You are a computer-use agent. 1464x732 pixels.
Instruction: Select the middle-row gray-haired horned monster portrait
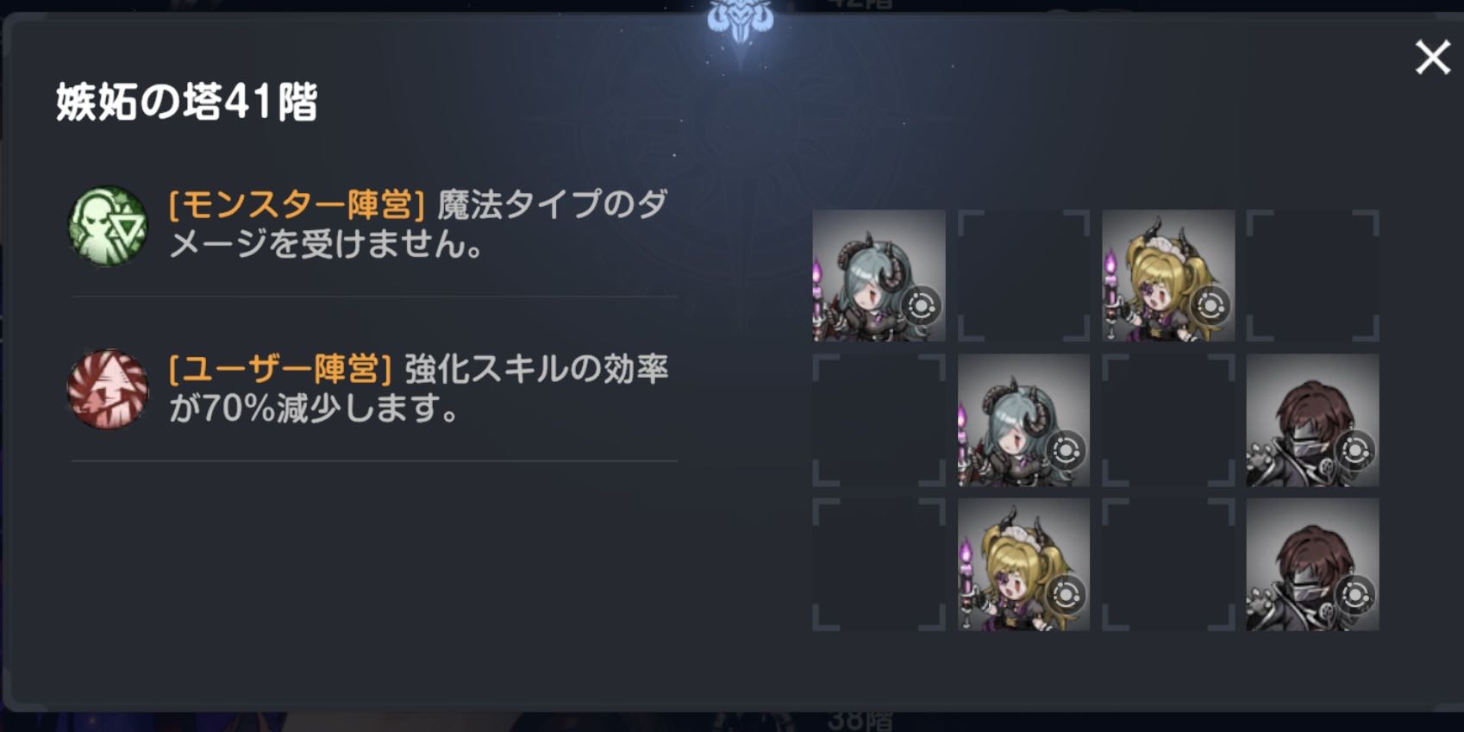[1023, 420]
